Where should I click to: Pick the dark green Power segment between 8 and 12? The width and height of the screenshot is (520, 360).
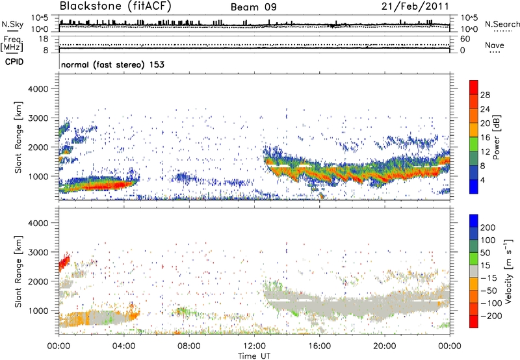(474, 158)
